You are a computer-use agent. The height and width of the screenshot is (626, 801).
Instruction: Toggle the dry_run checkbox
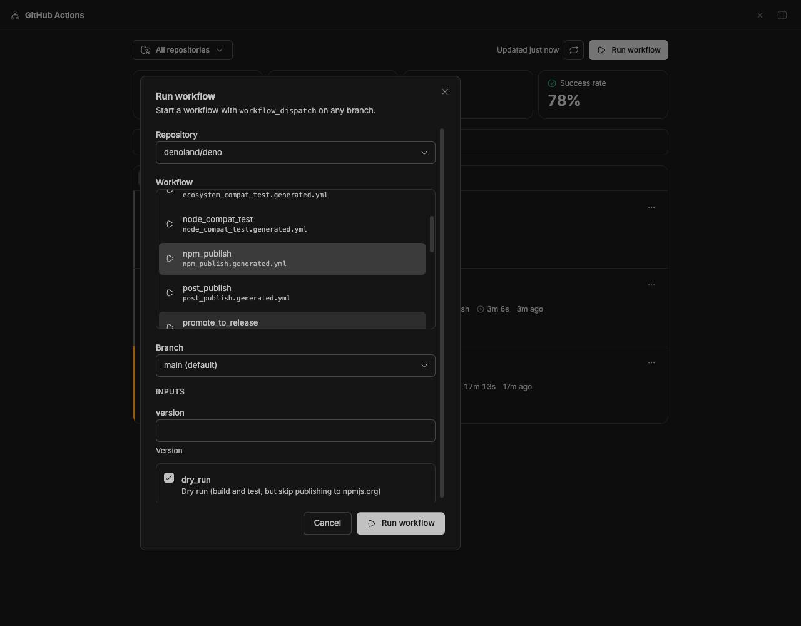point(169,478)
